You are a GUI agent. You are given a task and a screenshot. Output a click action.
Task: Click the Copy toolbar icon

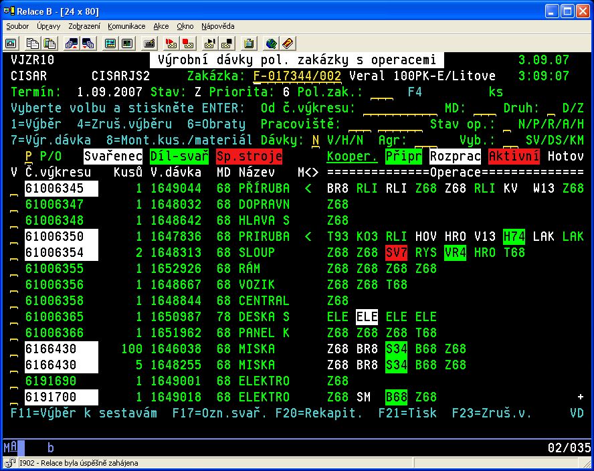[32, 43]
